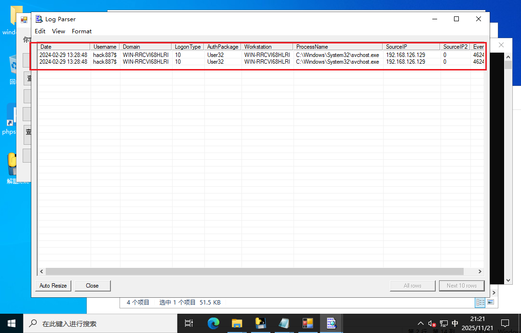This screenshot has width=521, height=333.
Task: Click the AuthPackage column header
Action: pos(223,47)
